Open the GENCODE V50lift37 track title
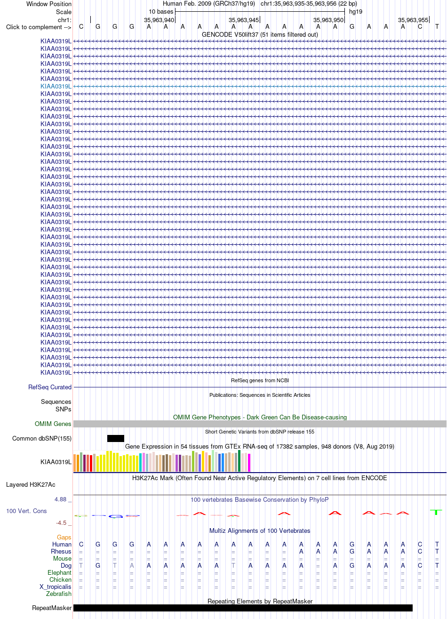The width and height of the screenshot is (447, 619). click(260, 34)
